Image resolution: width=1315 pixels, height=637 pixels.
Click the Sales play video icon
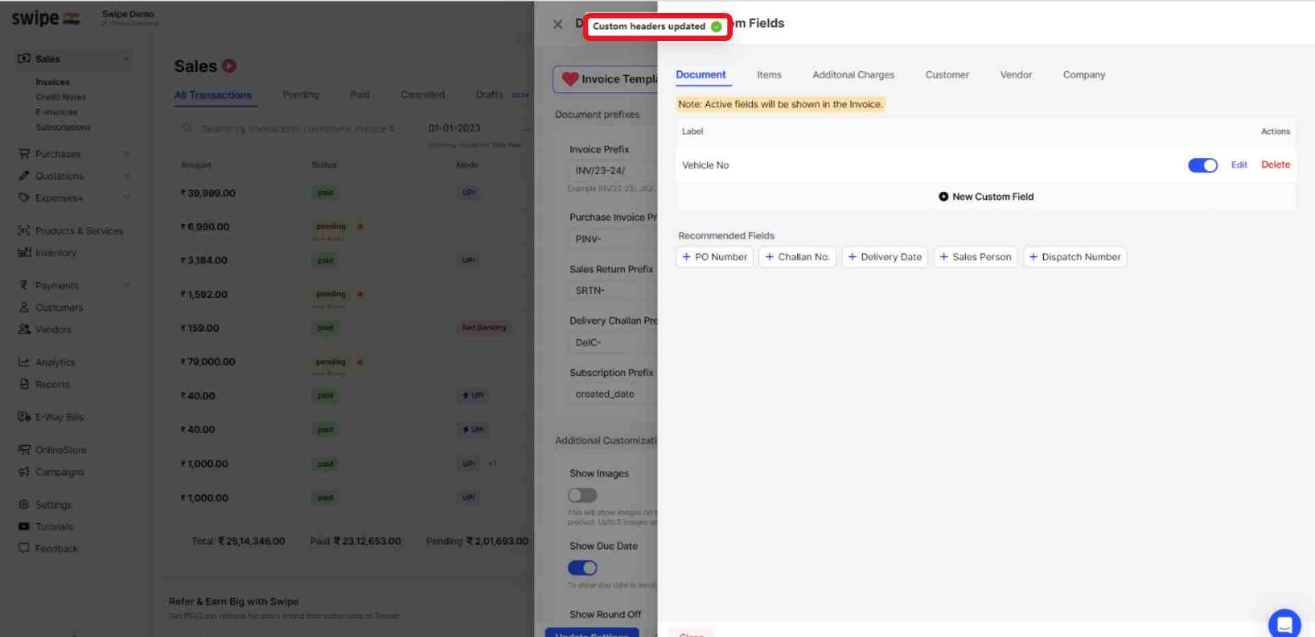click(x=229, y=66)
